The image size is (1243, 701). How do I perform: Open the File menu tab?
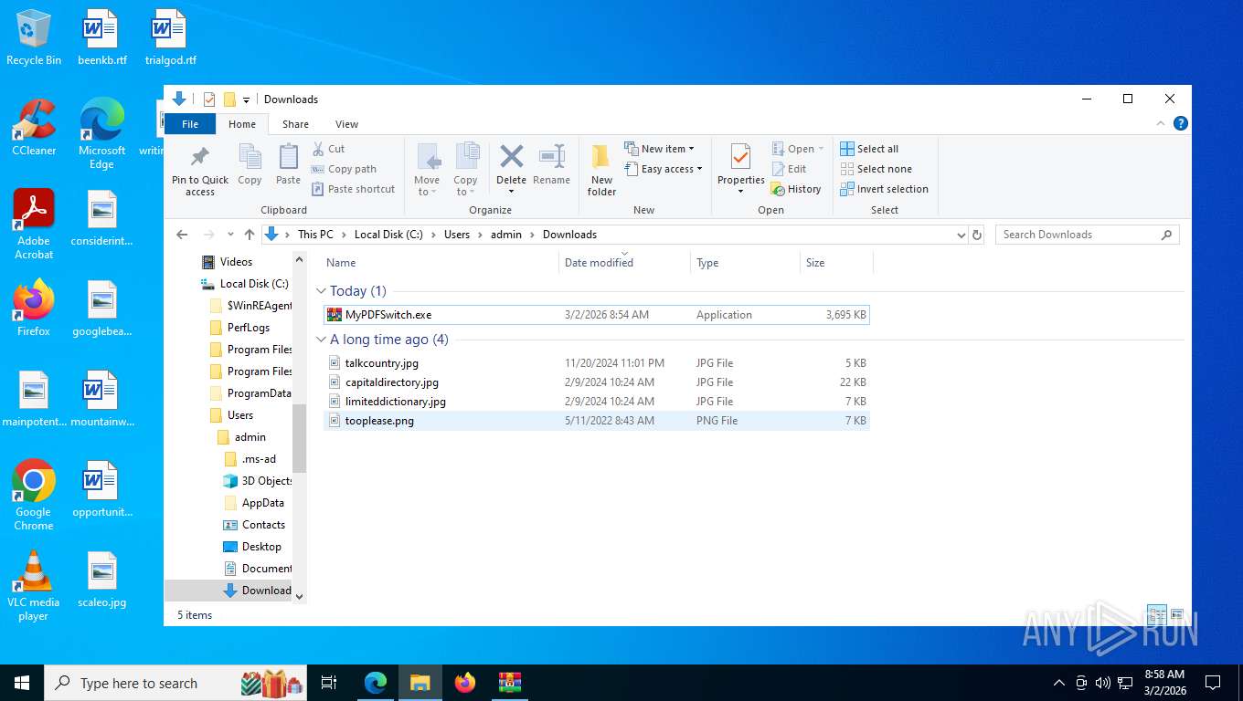(190, 124)
